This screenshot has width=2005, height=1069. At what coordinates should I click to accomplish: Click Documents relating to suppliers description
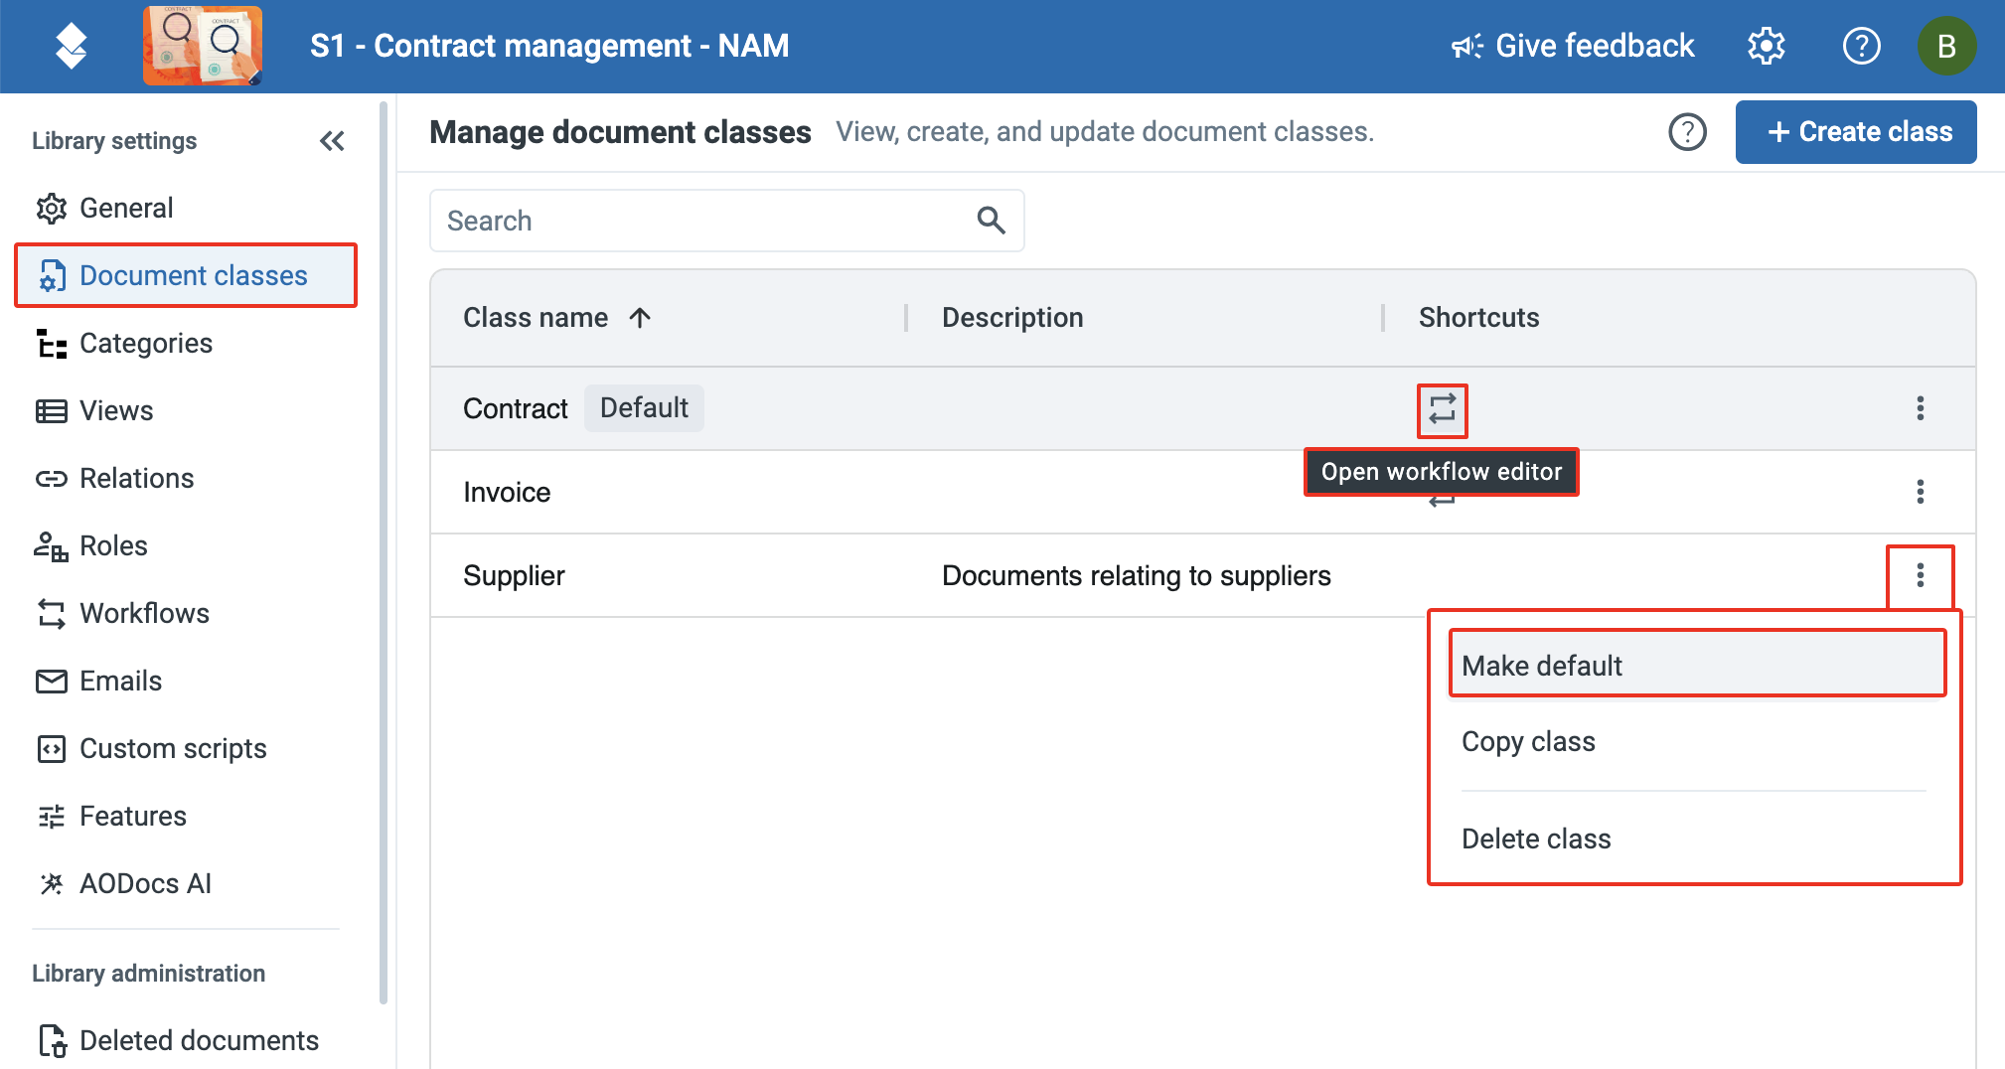tap(1136, 575)
